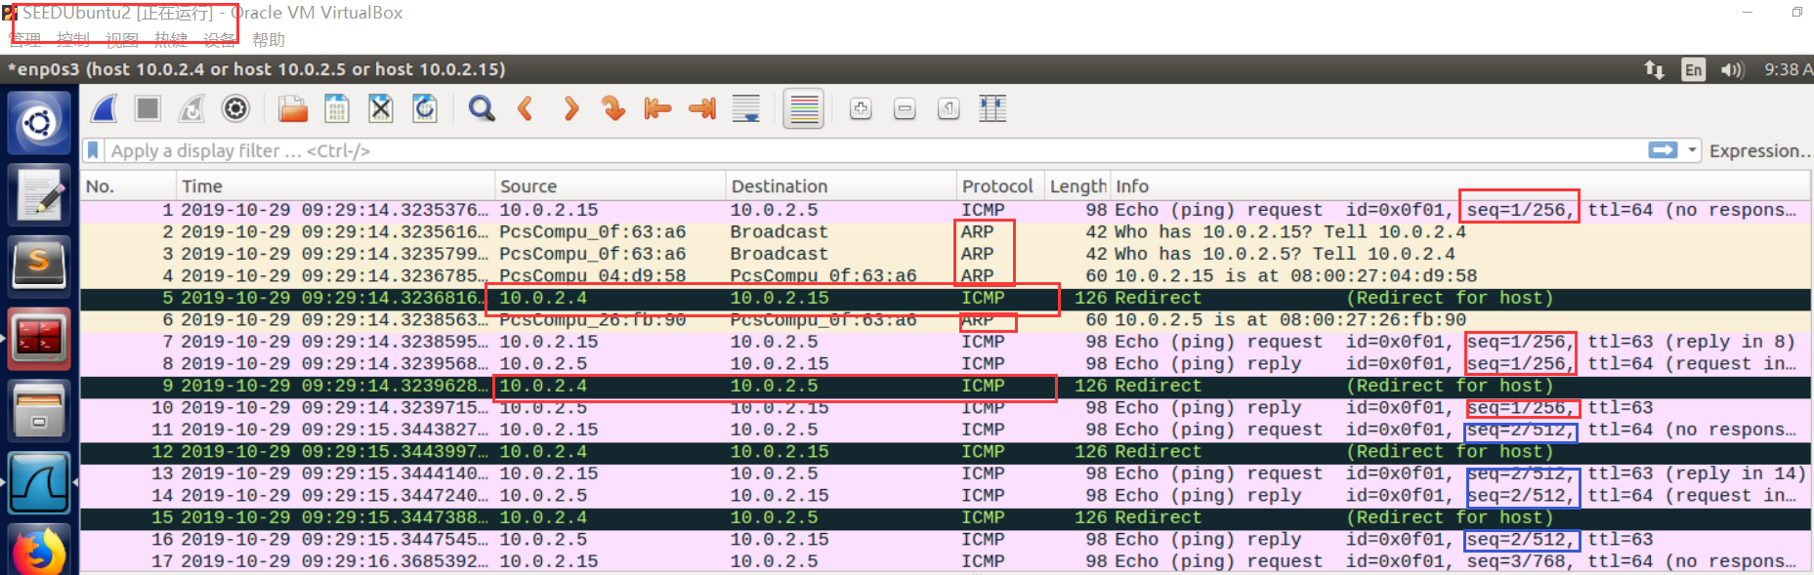Zoom in the packet list text
Screen dimensions: 1814x575
(x=861, y=108)
